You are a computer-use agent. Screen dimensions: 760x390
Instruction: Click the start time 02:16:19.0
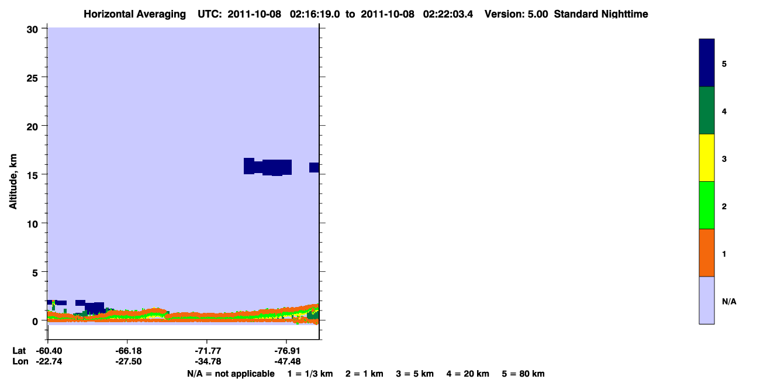[x=316, y=14]
